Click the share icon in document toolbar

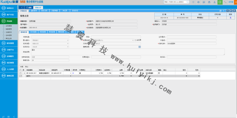coord(224,11)
